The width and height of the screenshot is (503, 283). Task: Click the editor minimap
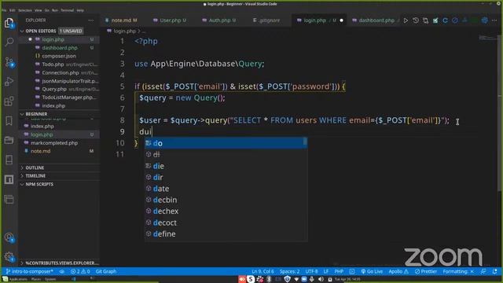coord(487,39)
